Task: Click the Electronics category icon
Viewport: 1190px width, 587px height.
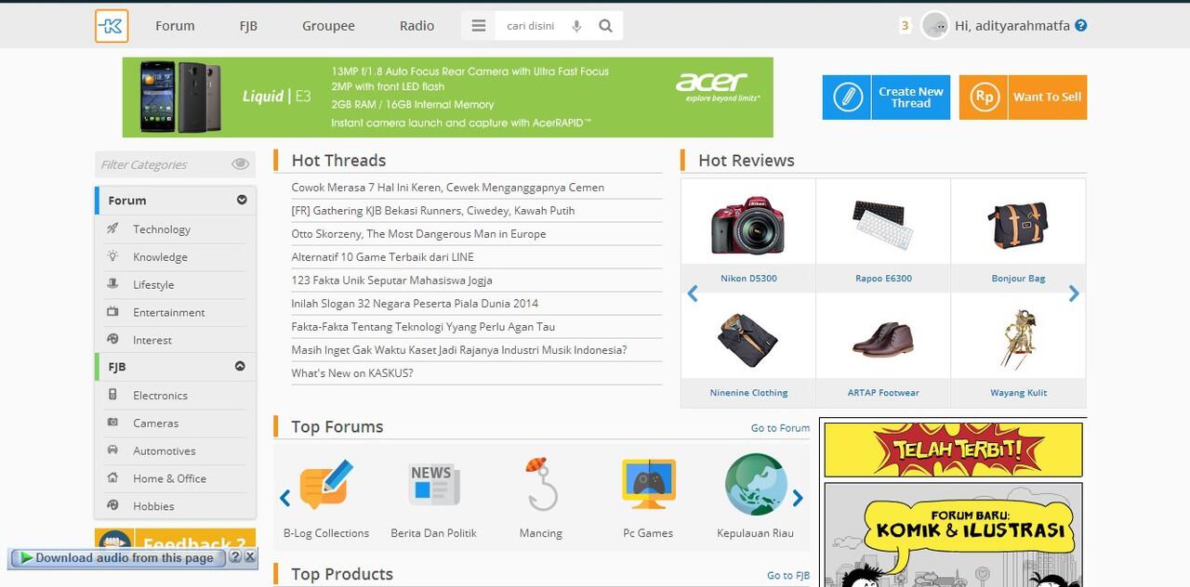Action: (x=112, y=395)
